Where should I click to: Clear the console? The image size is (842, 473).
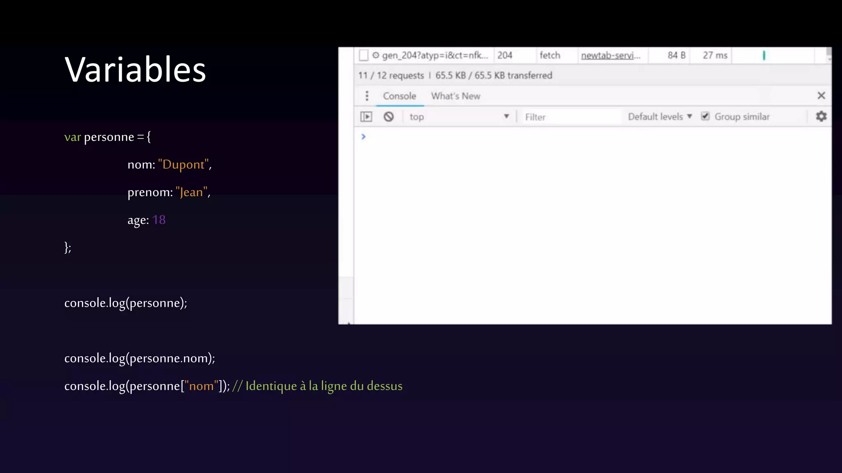[x=389, y=117]
